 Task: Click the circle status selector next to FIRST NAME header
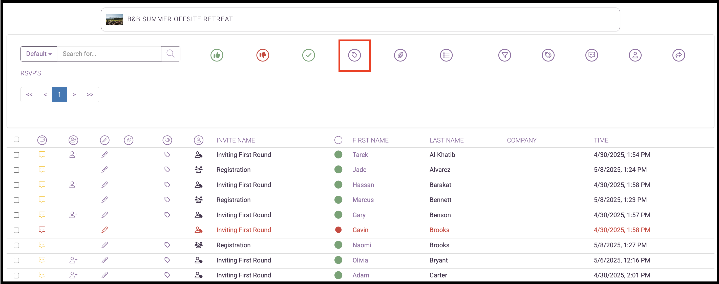pos(338,140)
